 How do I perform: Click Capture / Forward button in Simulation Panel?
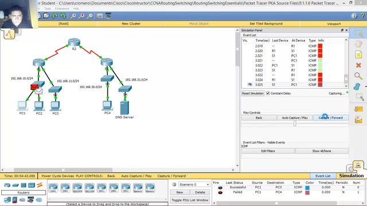330,118
